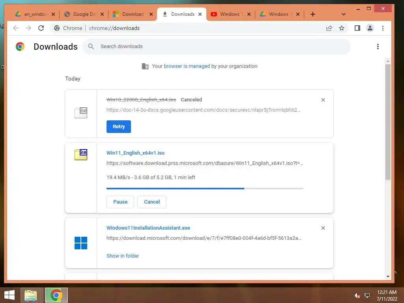This screenshot has width=404, height=303.
Task: Click the greyed ISO icon of canceled download
Action: pos(81,112)
